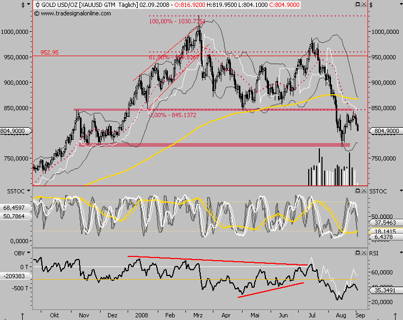Close the SSTOC indicator panel
This screenshot has height=320, width=403.
(x=364, y=190)
